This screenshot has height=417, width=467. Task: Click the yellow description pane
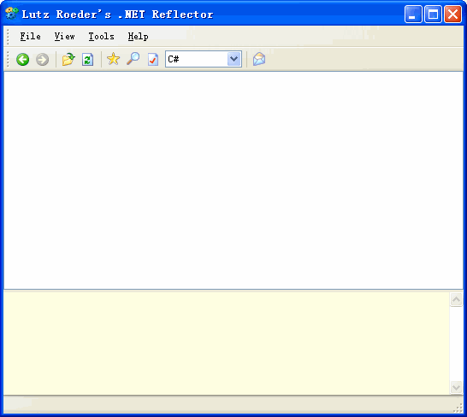click(227, 343)
